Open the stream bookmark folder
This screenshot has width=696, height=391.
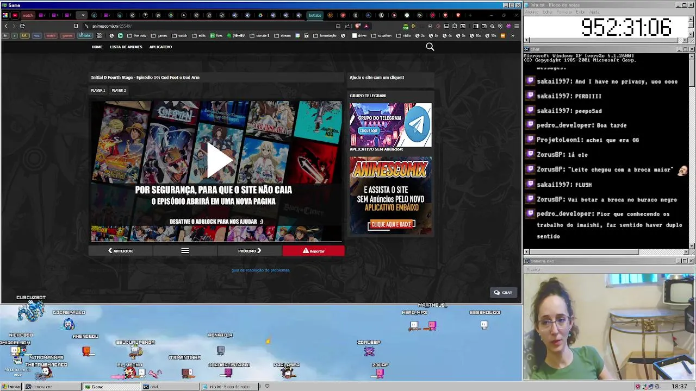282,36
